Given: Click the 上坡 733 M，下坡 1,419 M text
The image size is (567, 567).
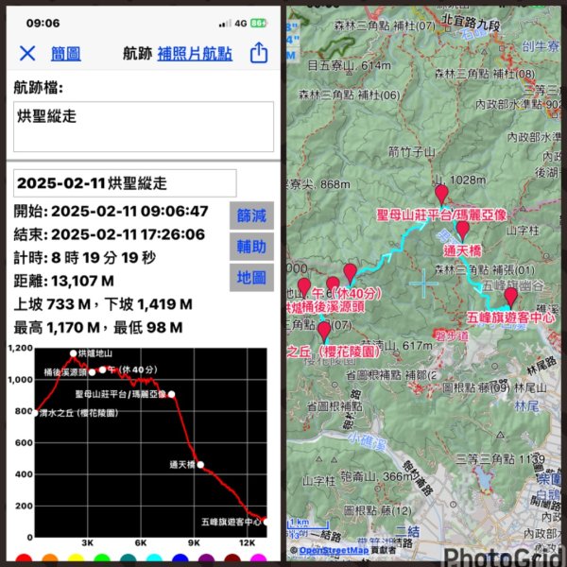Looking at the screenshot, I should click(103, 304).
